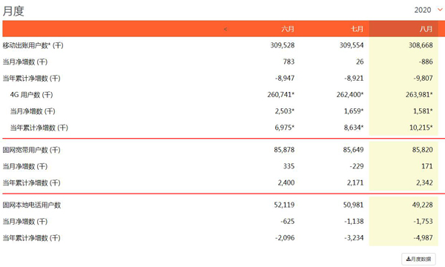Select the 六月 column header
Image resolution: width=445 pixels, height=267 pixels.
pyautogui.click(x=288, y=29)
